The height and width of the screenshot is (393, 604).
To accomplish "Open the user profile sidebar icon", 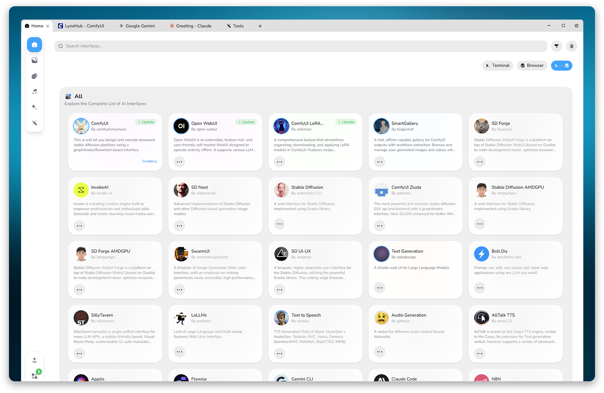I will coord(34,360).
